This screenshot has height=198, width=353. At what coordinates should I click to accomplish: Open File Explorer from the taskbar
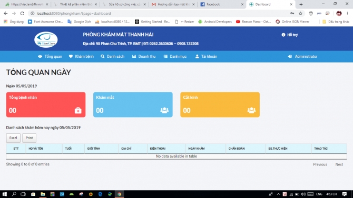pos(43,194)
